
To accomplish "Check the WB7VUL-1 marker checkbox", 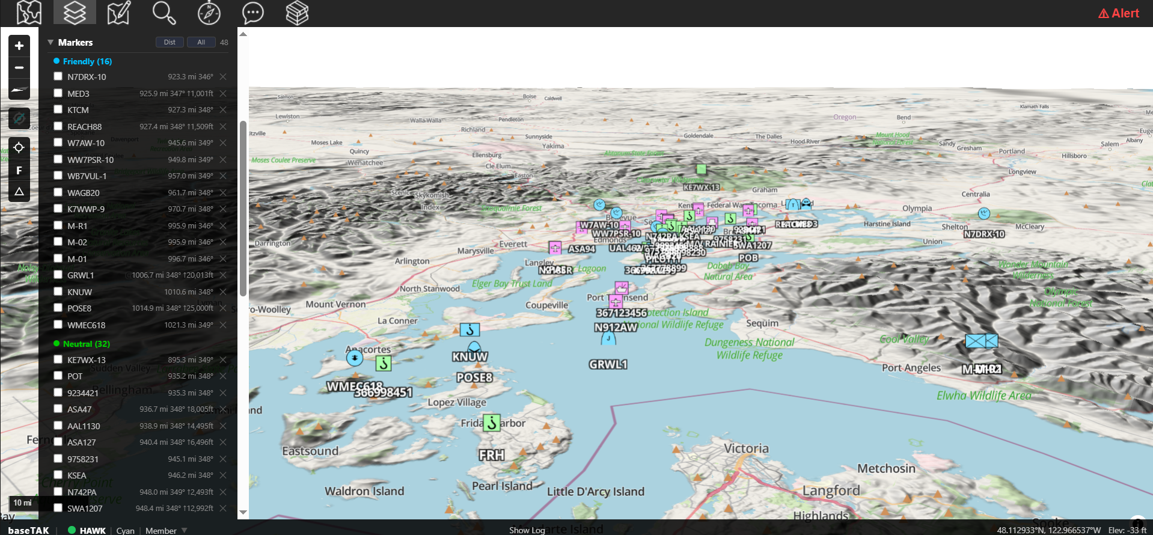I will click(x=58, y=176).
